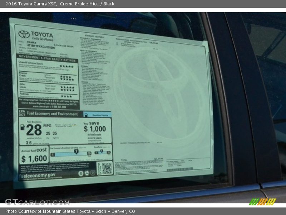Click the Side Crash star ratings

(68, 89)
